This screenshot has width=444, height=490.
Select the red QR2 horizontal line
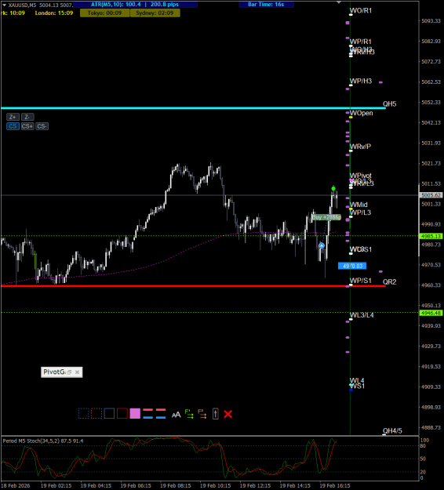[x=193, y=286]
